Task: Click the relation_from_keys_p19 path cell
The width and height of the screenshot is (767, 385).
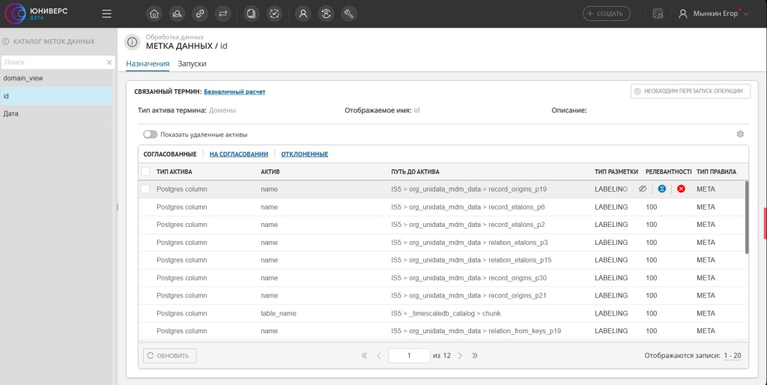Action: coord(476,331)
